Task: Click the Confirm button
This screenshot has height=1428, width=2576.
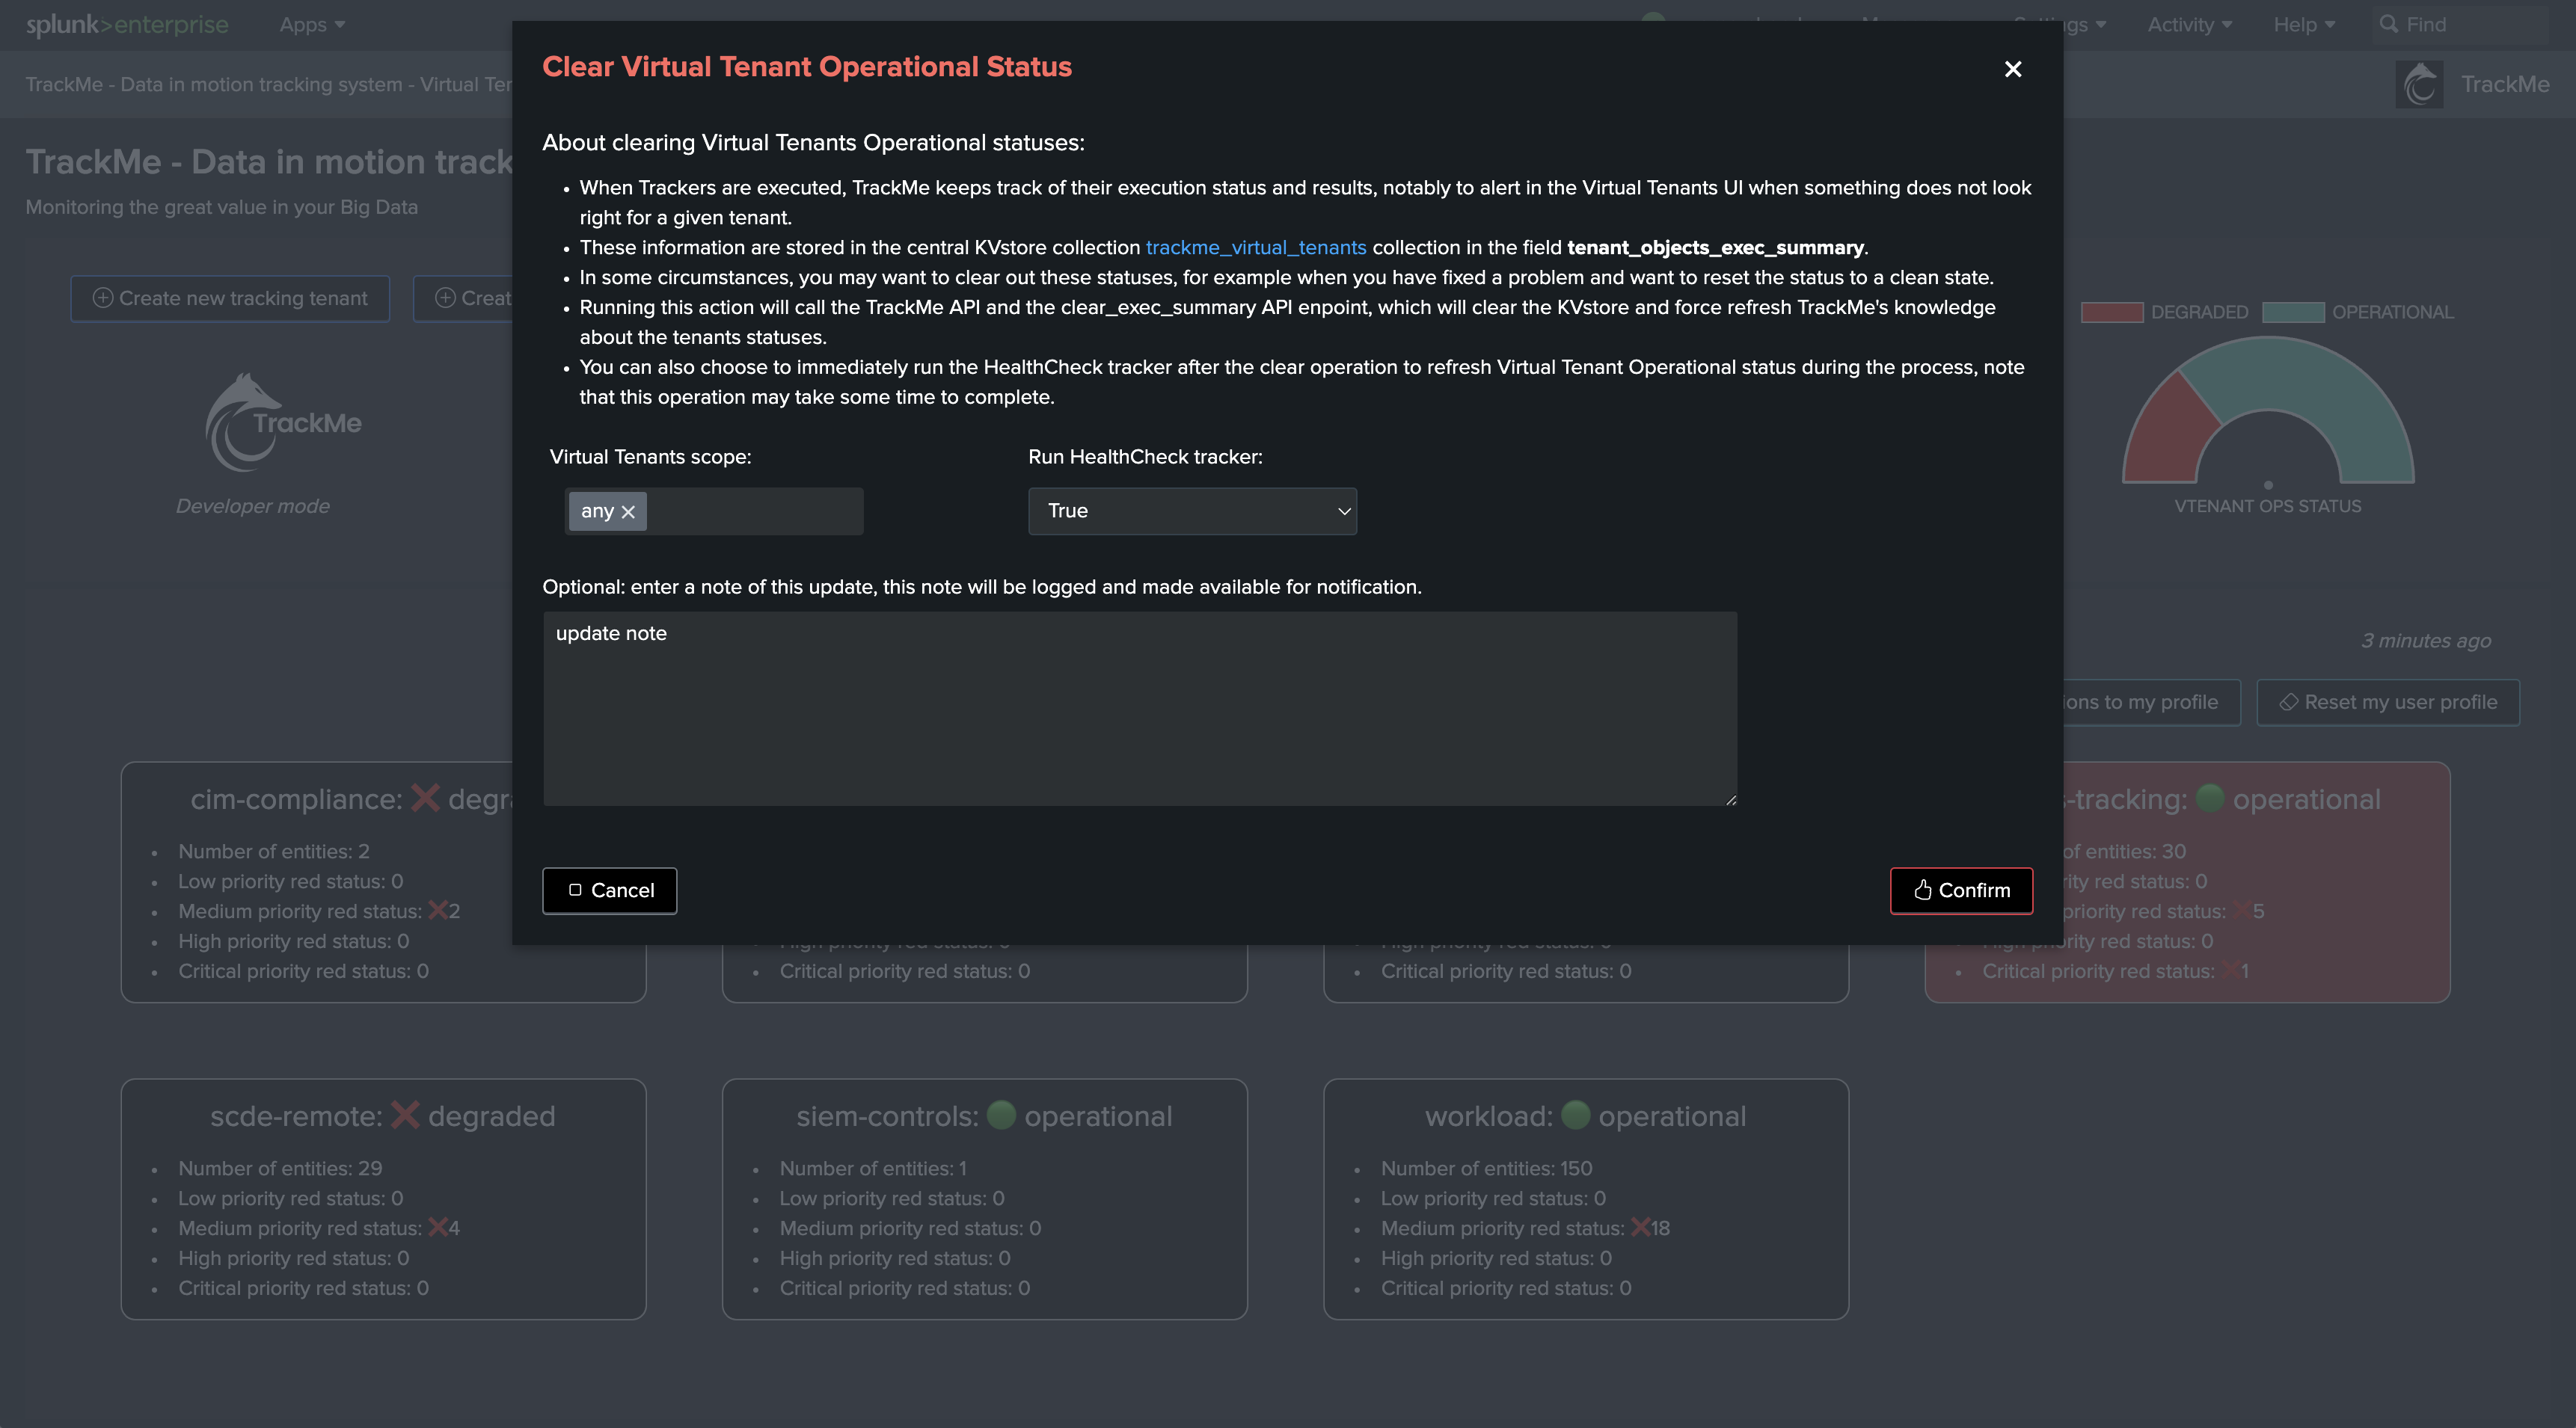Action: 1960,890
